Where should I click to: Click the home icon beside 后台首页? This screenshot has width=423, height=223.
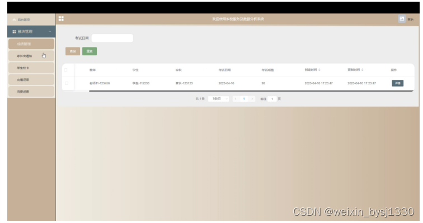14,20
